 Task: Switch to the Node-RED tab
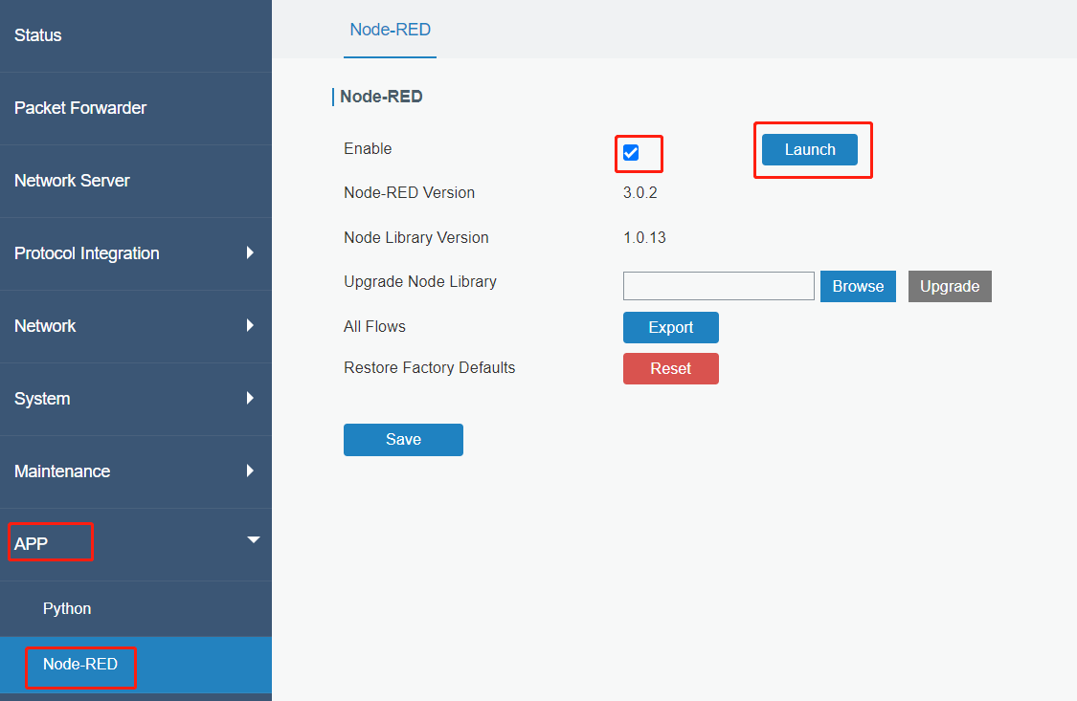coord(390,30)
